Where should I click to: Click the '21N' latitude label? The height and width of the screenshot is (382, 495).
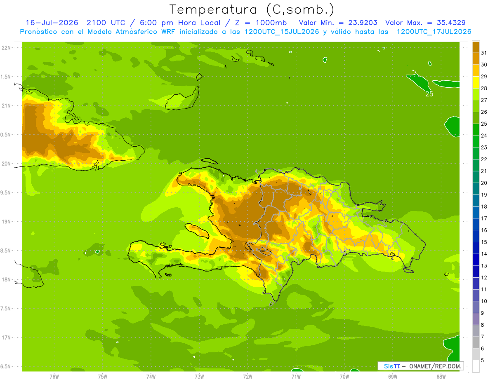click(7, 105)
